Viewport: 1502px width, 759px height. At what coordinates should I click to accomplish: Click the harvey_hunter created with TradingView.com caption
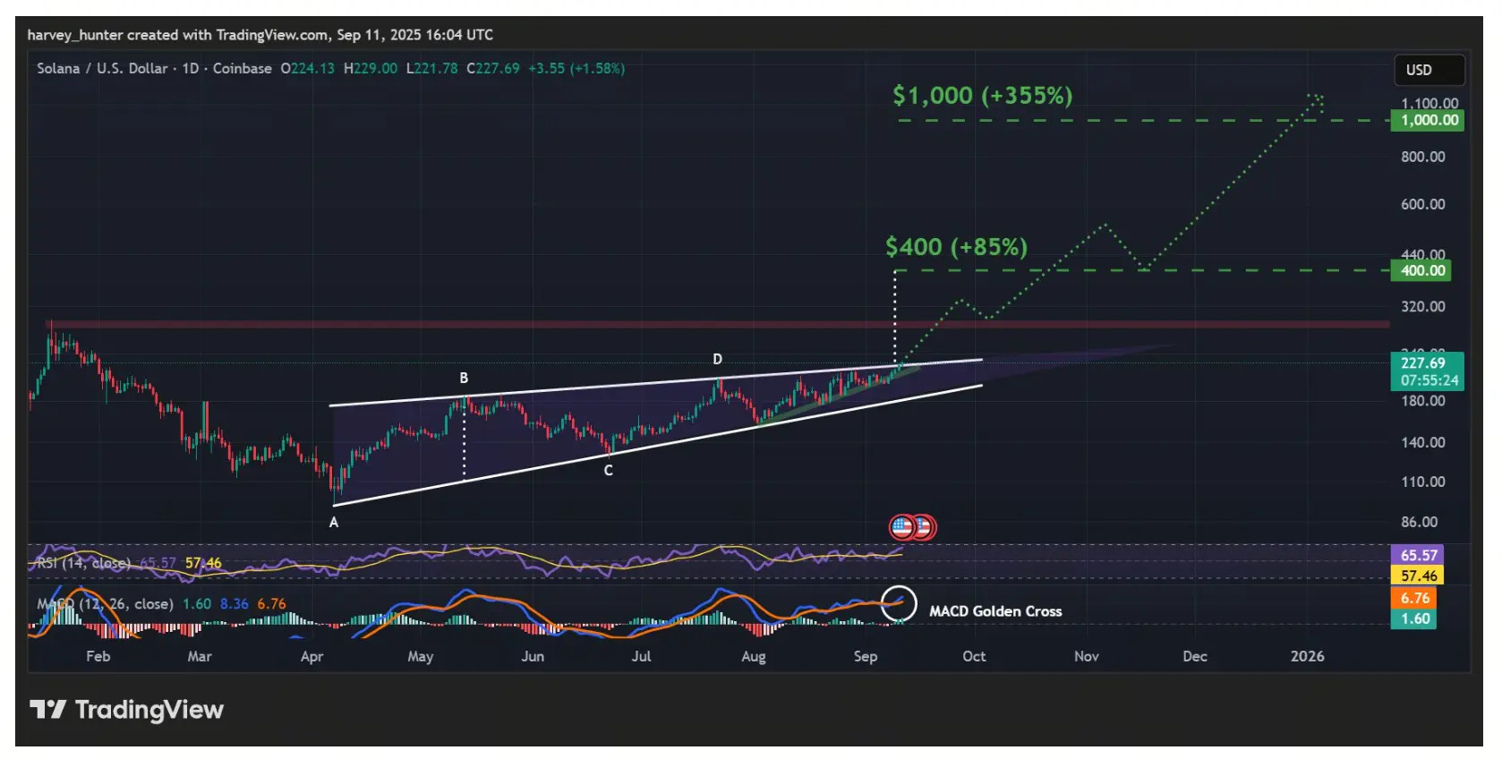[260, 35]
